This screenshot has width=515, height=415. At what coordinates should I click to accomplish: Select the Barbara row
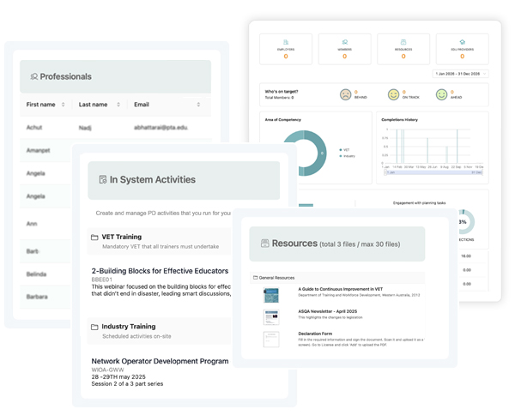45,297
